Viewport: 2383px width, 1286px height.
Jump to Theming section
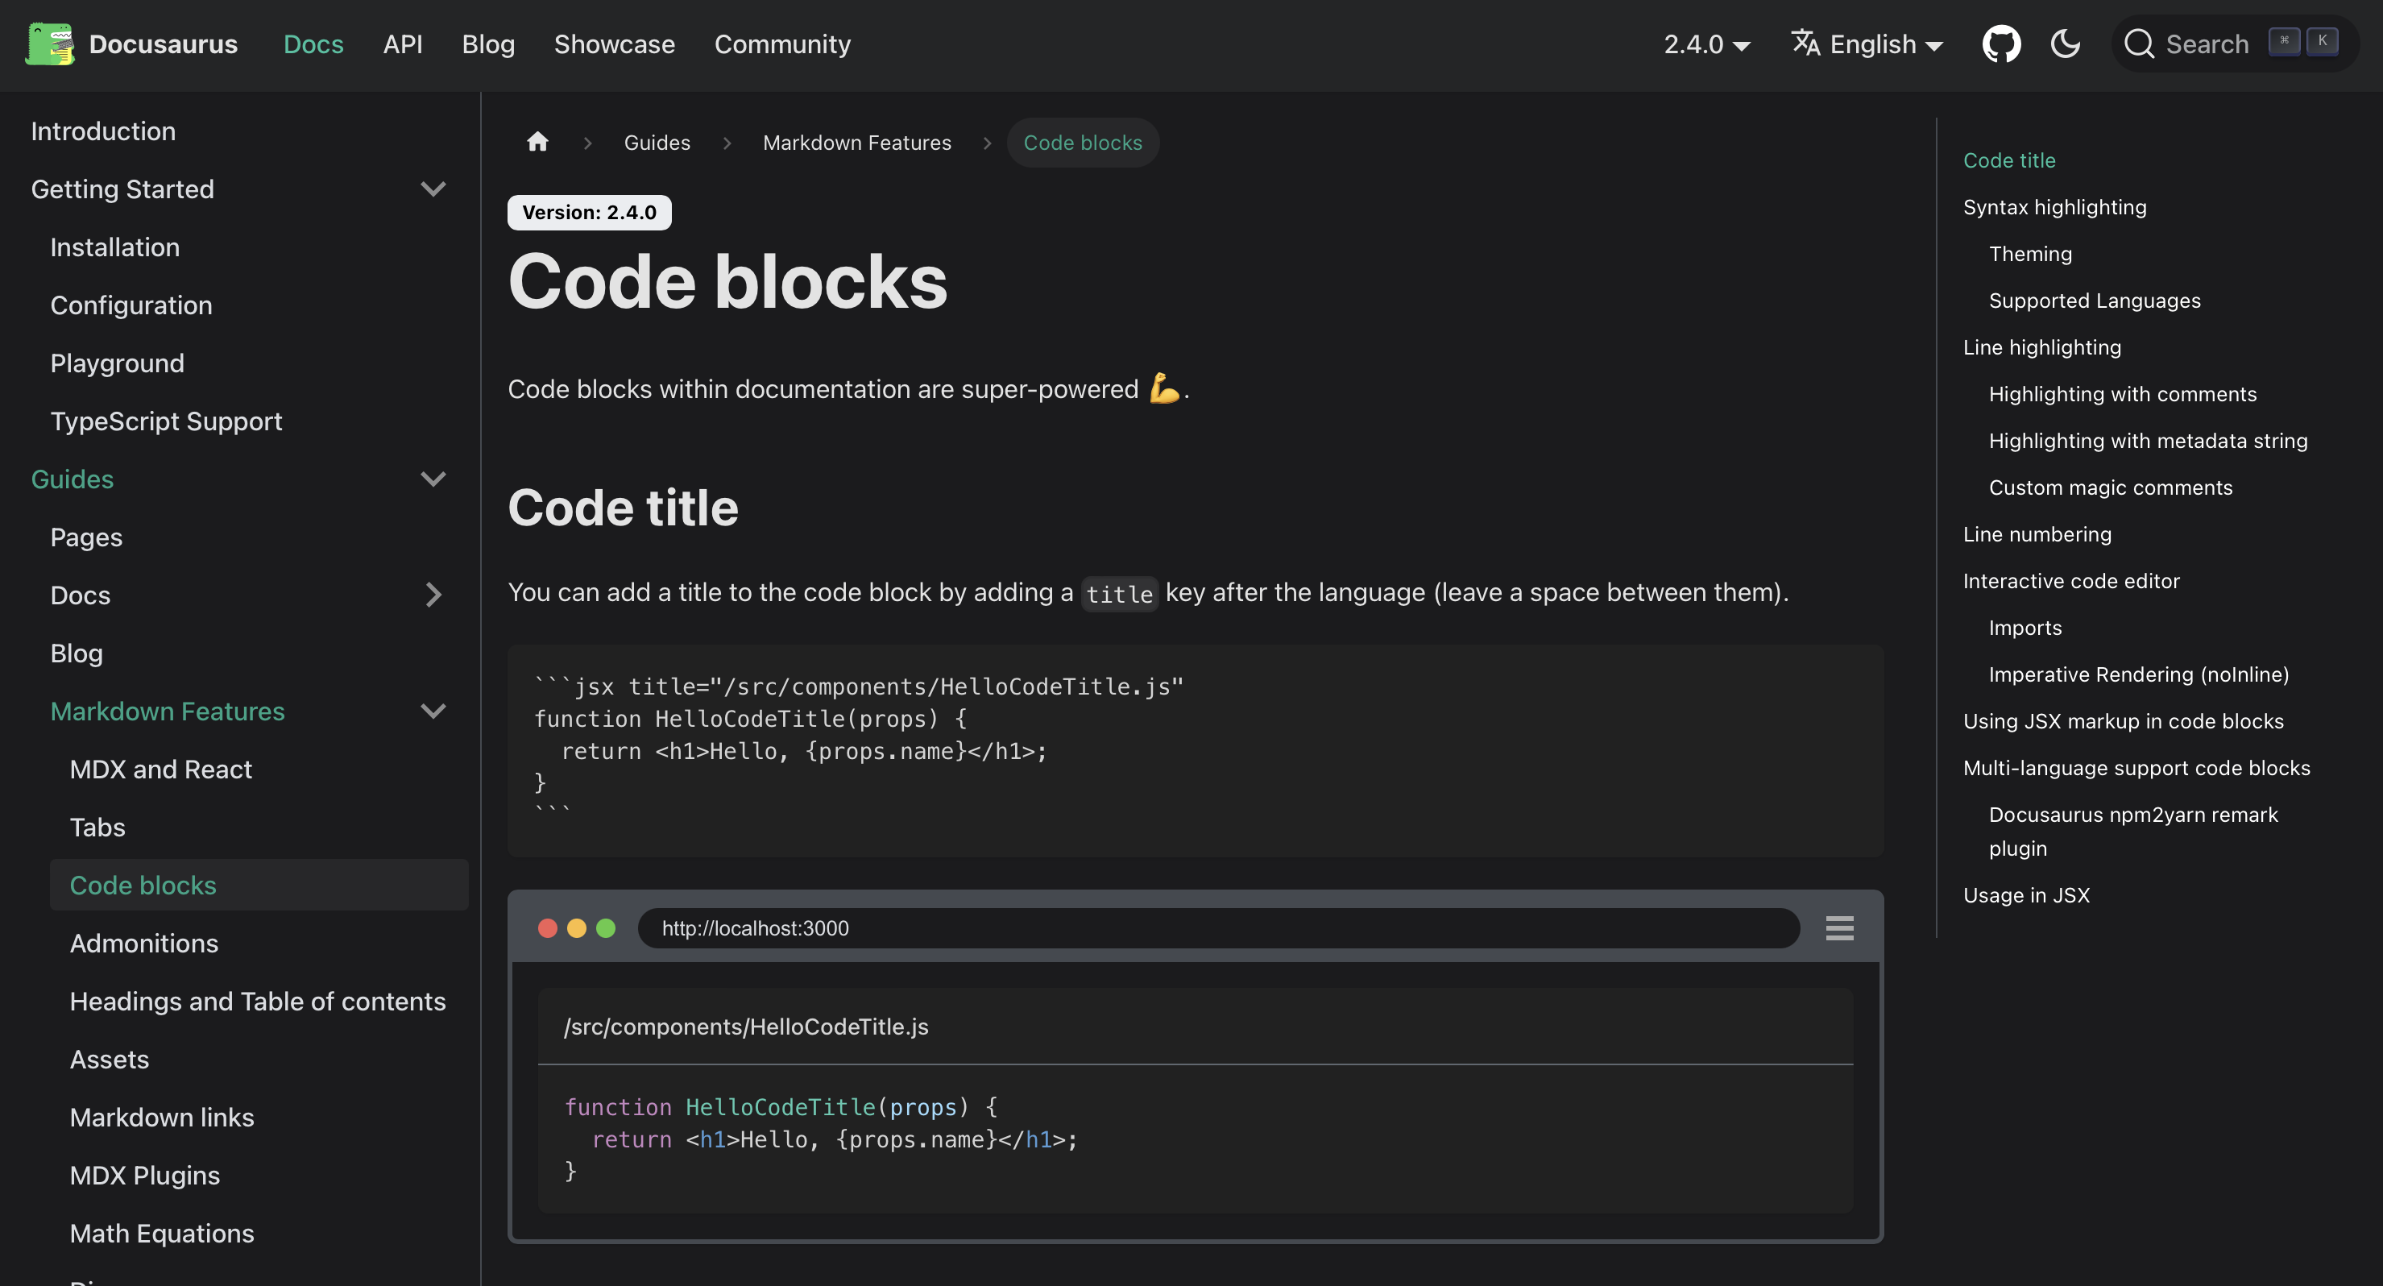pos(2031,254)
